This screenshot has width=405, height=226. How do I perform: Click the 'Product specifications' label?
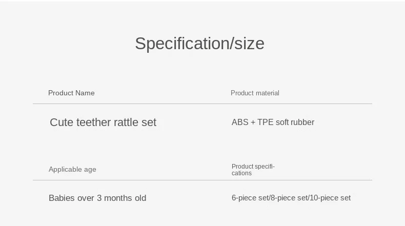253,170
